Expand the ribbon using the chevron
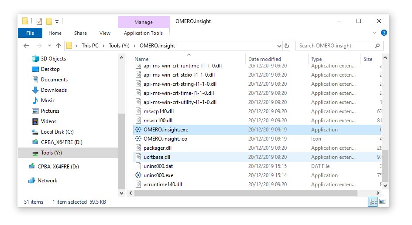The image size is (412, 225). click(374, 33)
